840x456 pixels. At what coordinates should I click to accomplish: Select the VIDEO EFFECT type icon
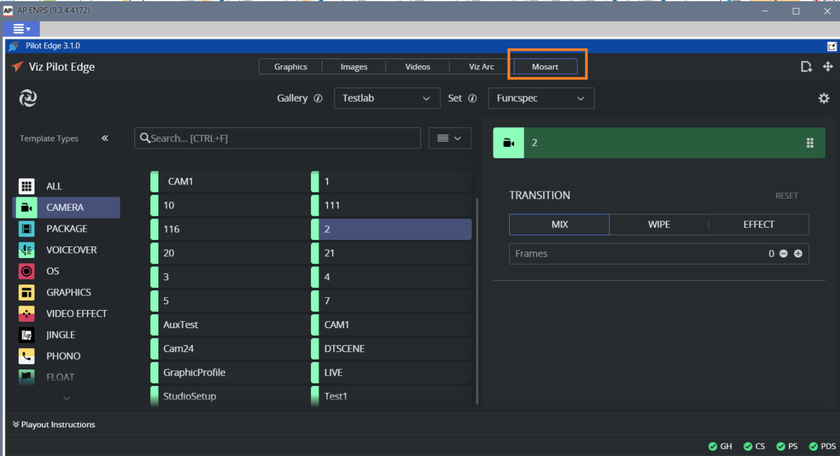click(x=26, y=314)
